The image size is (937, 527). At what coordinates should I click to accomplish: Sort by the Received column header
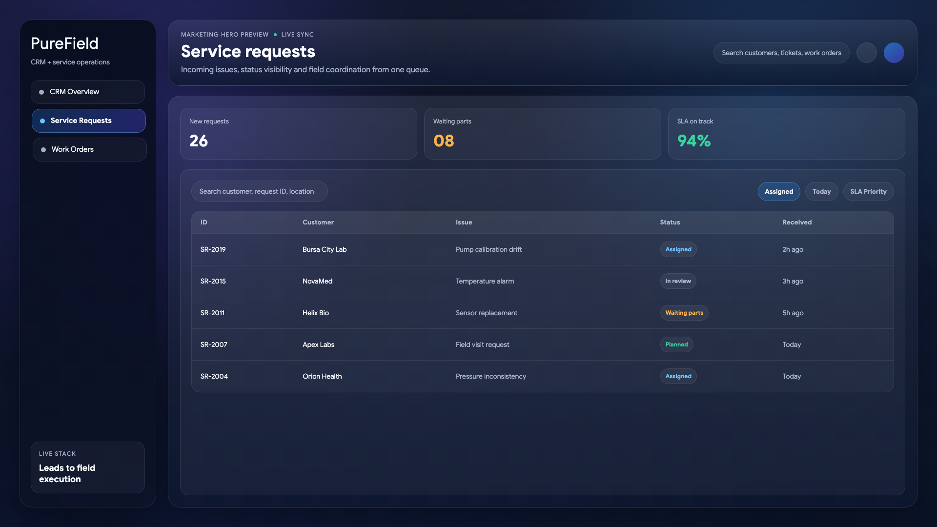(797, 222)
